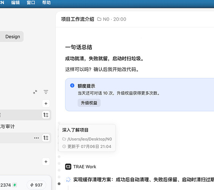Open the 编辑 menu
The width and height of the screenshot is (214, 190).
(x=16, y=2)
